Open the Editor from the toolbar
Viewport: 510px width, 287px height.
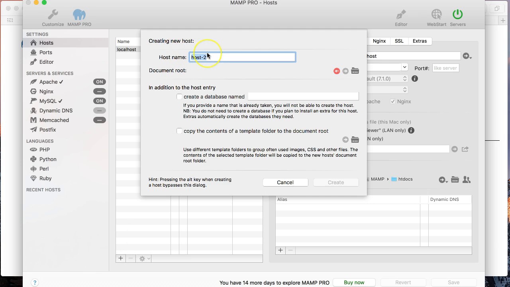coord(401,18)
